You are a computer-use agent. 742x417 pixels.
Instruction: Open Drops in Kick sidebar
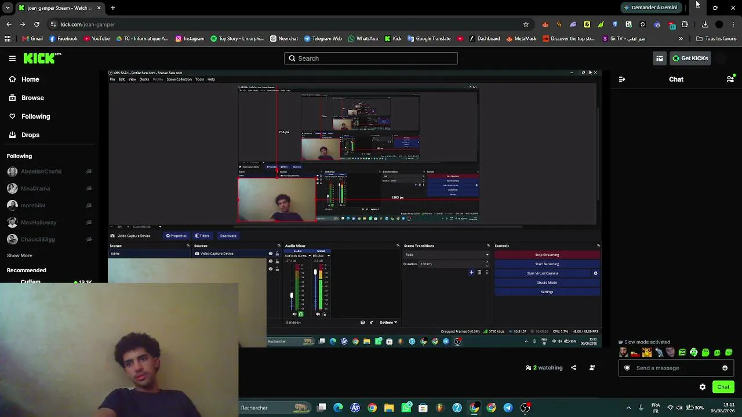[30, 135]
